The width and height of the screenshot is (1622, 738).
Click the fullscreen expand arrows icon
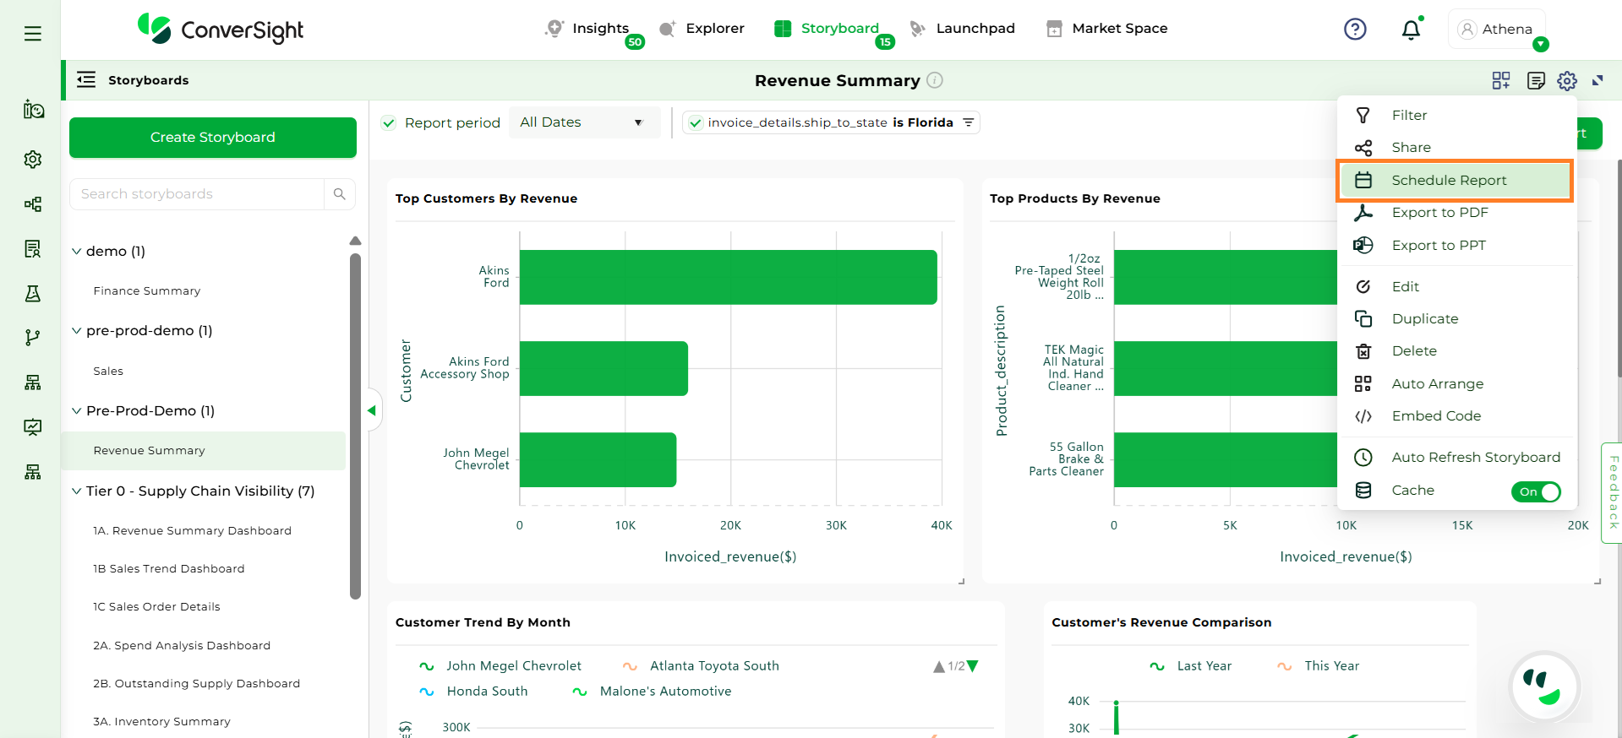point(1597,80)
